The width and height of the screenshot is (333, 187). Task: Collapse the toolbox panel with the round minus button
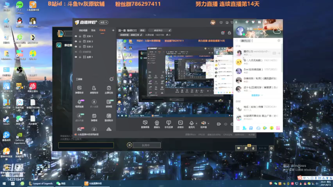pyautogui.click(x=111, y=79)
